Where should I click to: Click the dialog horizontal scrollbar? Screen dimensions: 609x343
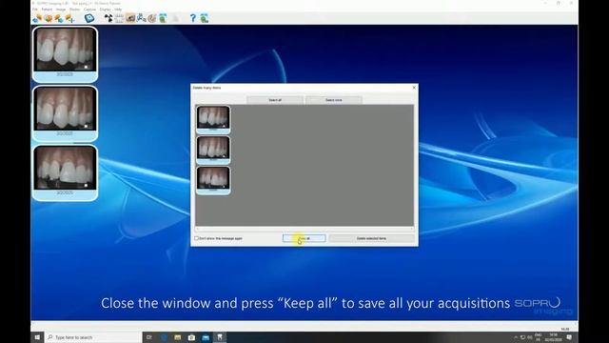pos(304,229)
